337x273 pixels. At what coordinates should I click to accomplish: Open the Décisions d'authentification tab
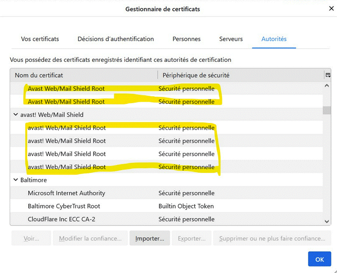tap(115, 39)
